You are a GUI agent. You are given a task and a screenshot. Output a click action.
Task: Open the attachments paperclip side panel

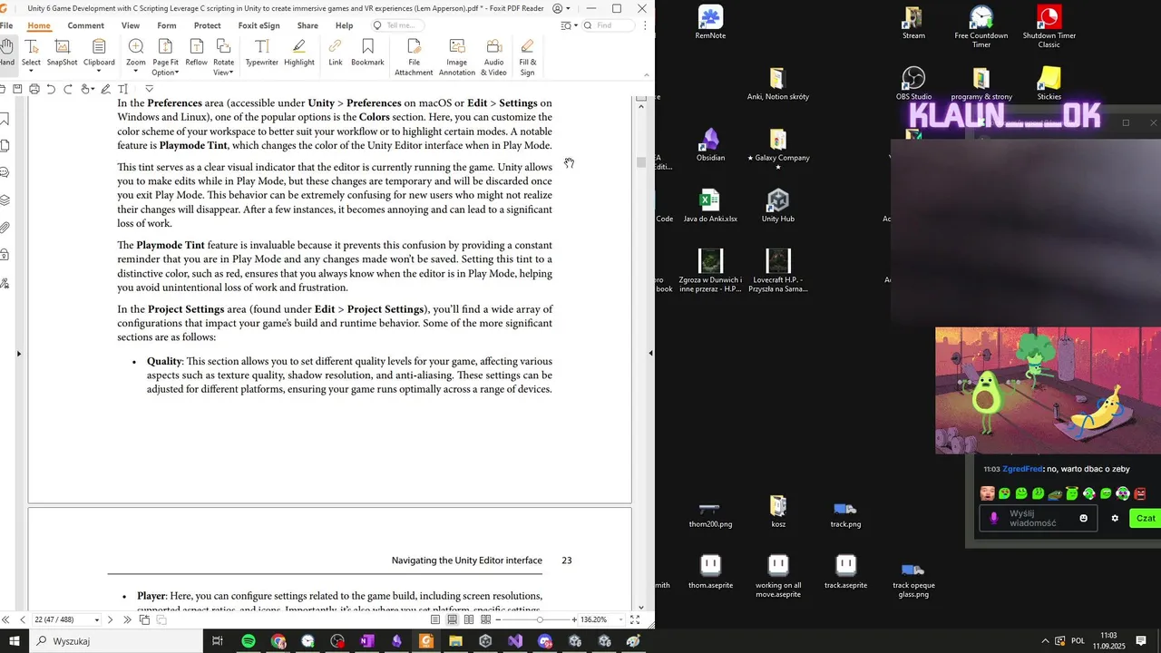coord(5,227)
